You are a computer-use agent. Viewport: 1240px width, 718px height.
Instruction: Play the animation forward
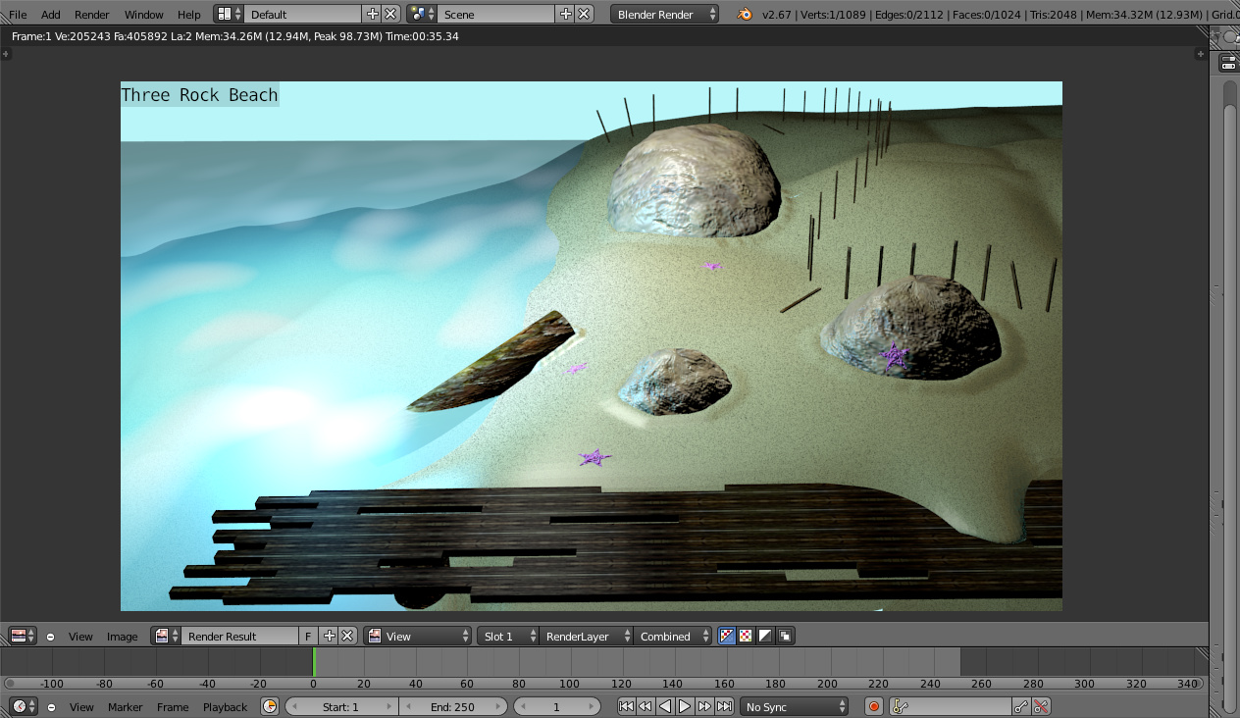685,706
